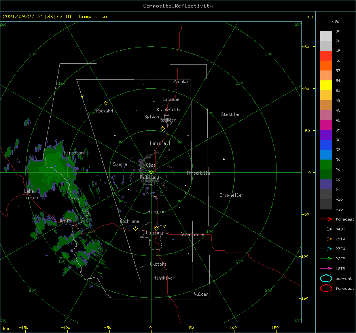Click the Vulcan label
356x333 pixels.
tap(201, 294)
